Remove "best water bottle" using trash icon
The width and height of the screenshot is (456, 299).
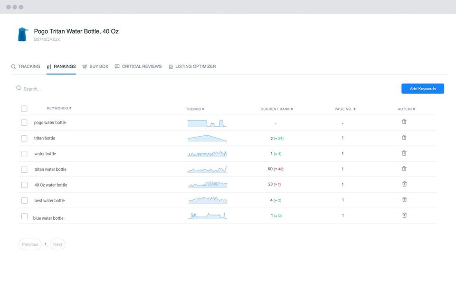[404, 200]
